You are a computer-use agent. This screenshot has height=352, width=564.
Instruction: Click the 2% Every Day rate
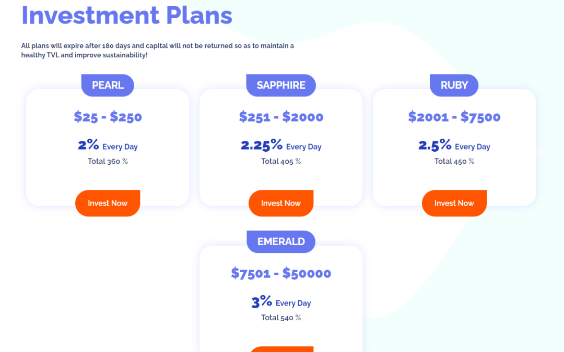(x=108, y=145)
